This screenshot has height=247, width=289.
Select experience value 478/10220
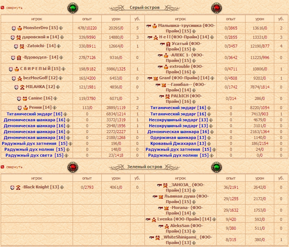[87, 28]
